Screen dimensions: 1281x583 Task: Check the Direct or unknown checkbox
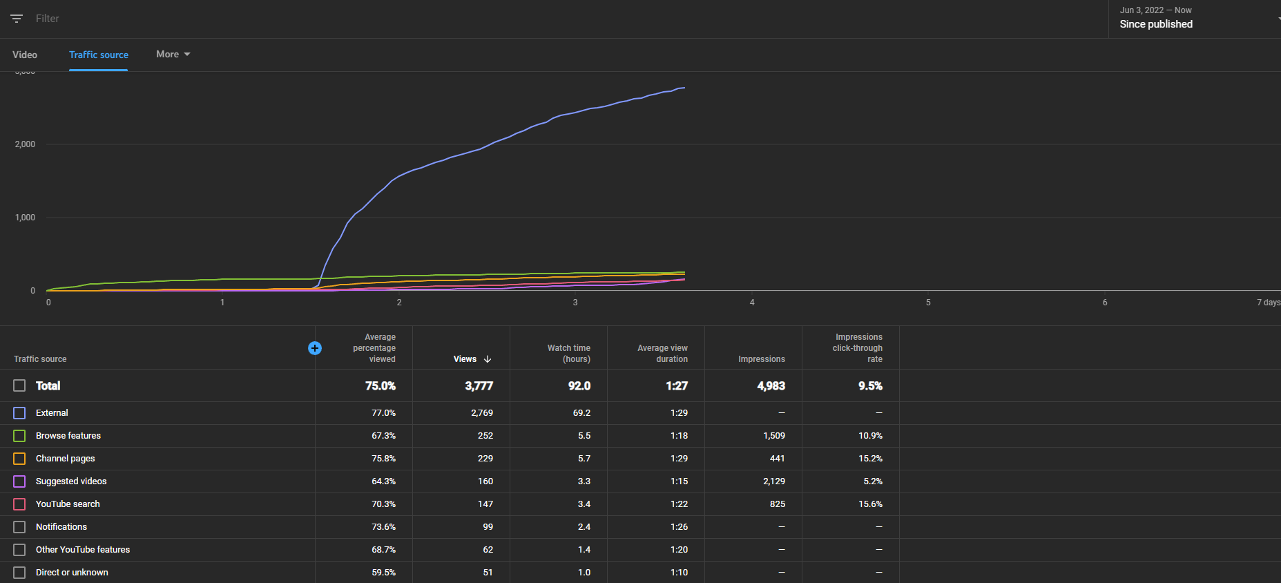19,573
